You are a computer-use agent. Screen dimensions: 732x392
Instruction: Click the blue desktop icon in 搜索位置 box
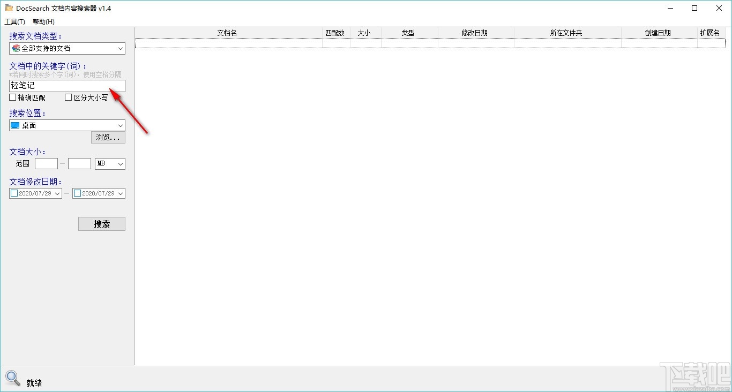13,125
